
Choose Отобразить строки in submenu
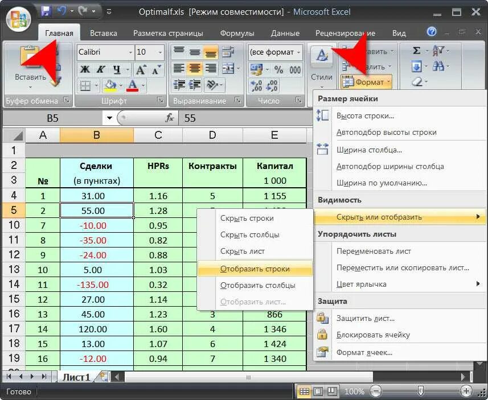(x=255, y=269)
